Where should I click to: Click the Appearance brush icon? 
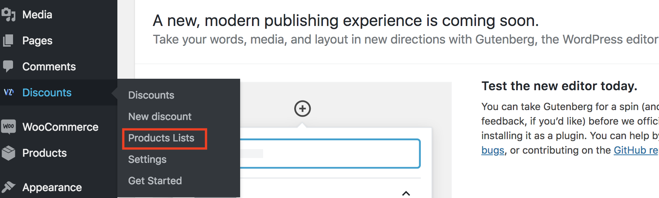point(8,187)
